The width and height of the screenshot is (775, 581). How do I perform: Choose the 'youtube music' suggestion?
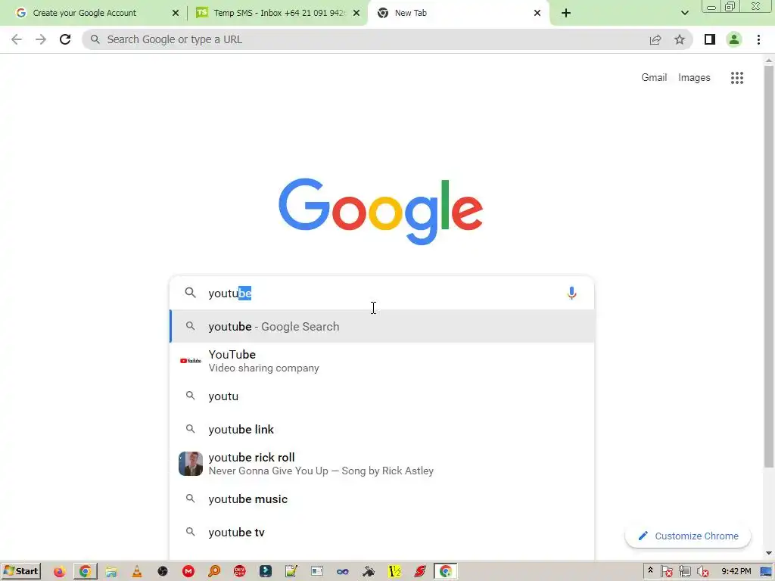pos(381,499)
